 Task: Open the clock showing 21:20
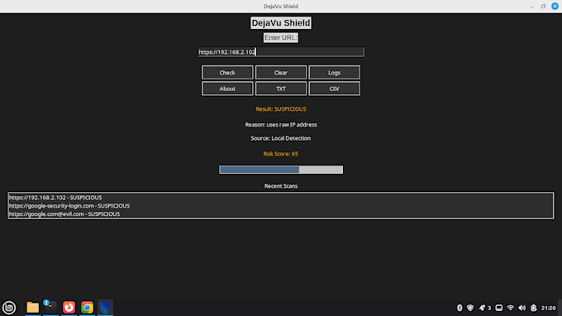click(549, 308)
